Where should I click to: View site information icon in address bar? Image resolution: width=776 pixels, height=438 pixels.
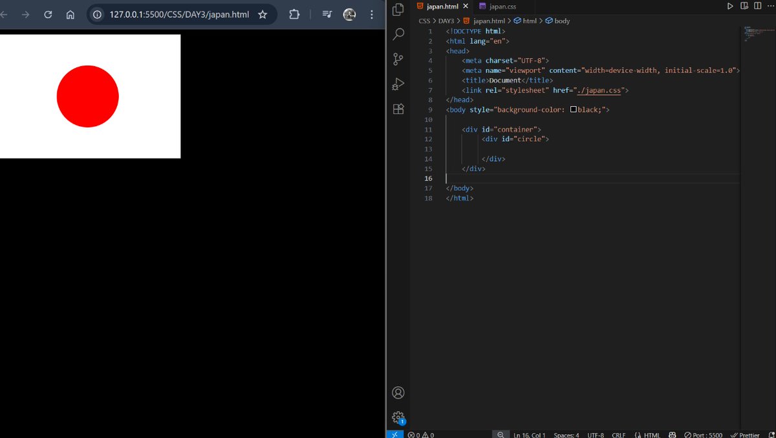(x=97, y=14)
